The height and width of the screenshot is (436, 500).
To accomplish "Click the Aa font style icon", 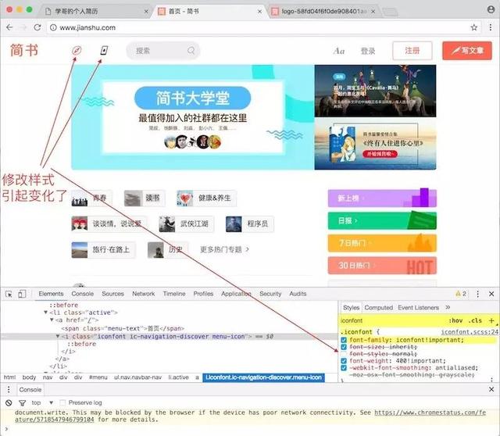I will (x=338, y=51).
